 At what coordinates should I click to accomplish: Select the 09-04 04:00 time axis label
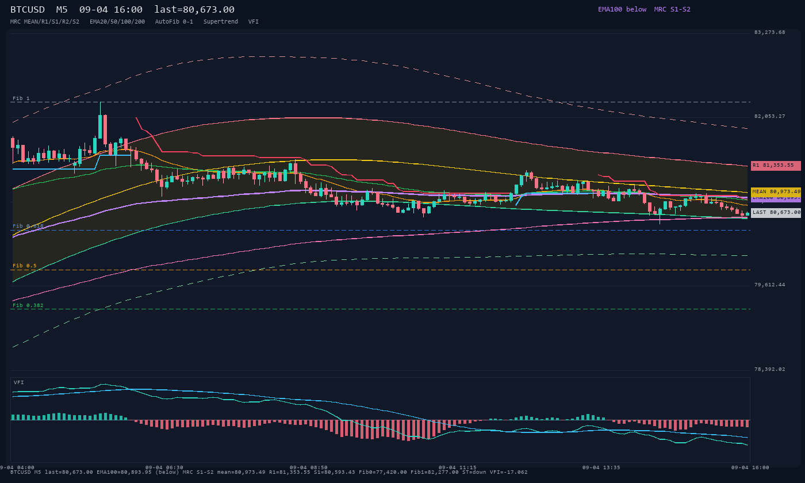[17, 467]
